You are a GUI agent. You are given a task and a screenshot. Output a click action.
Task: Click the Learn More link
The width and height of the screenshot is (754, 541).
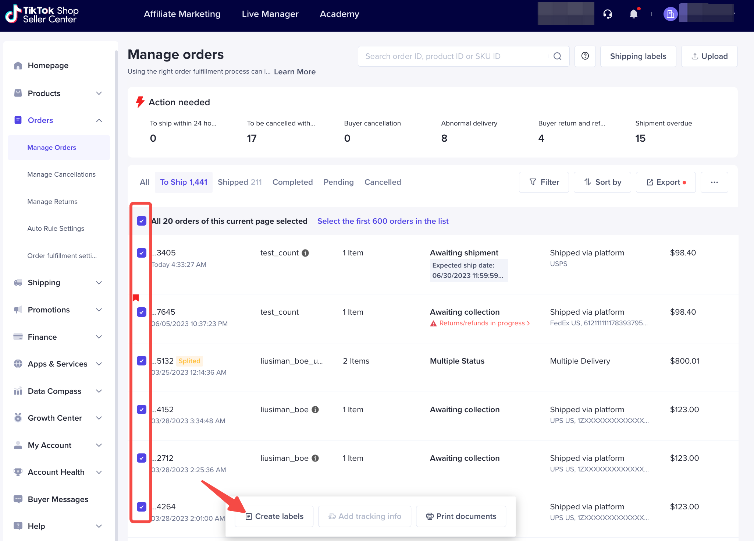(x=295, y=72)
